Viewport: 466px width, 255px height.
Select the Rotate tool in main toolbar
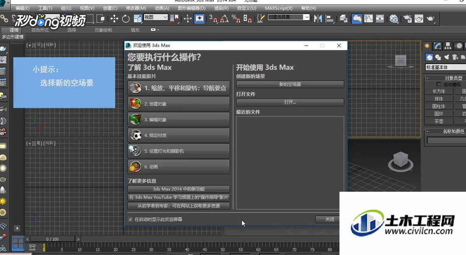(x=126, y=19)
